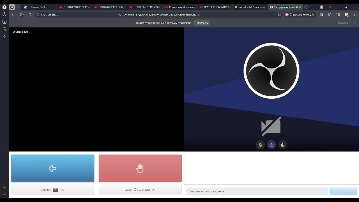Switch to the ПОДПИСЧИКИ ВОРВА YouTube tab

point(74,7)
